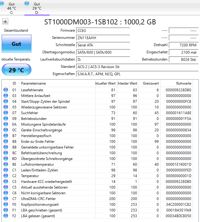Click the Gut health status button
The height and width of the screenshot is (222, 200).
tap(17, 44)
